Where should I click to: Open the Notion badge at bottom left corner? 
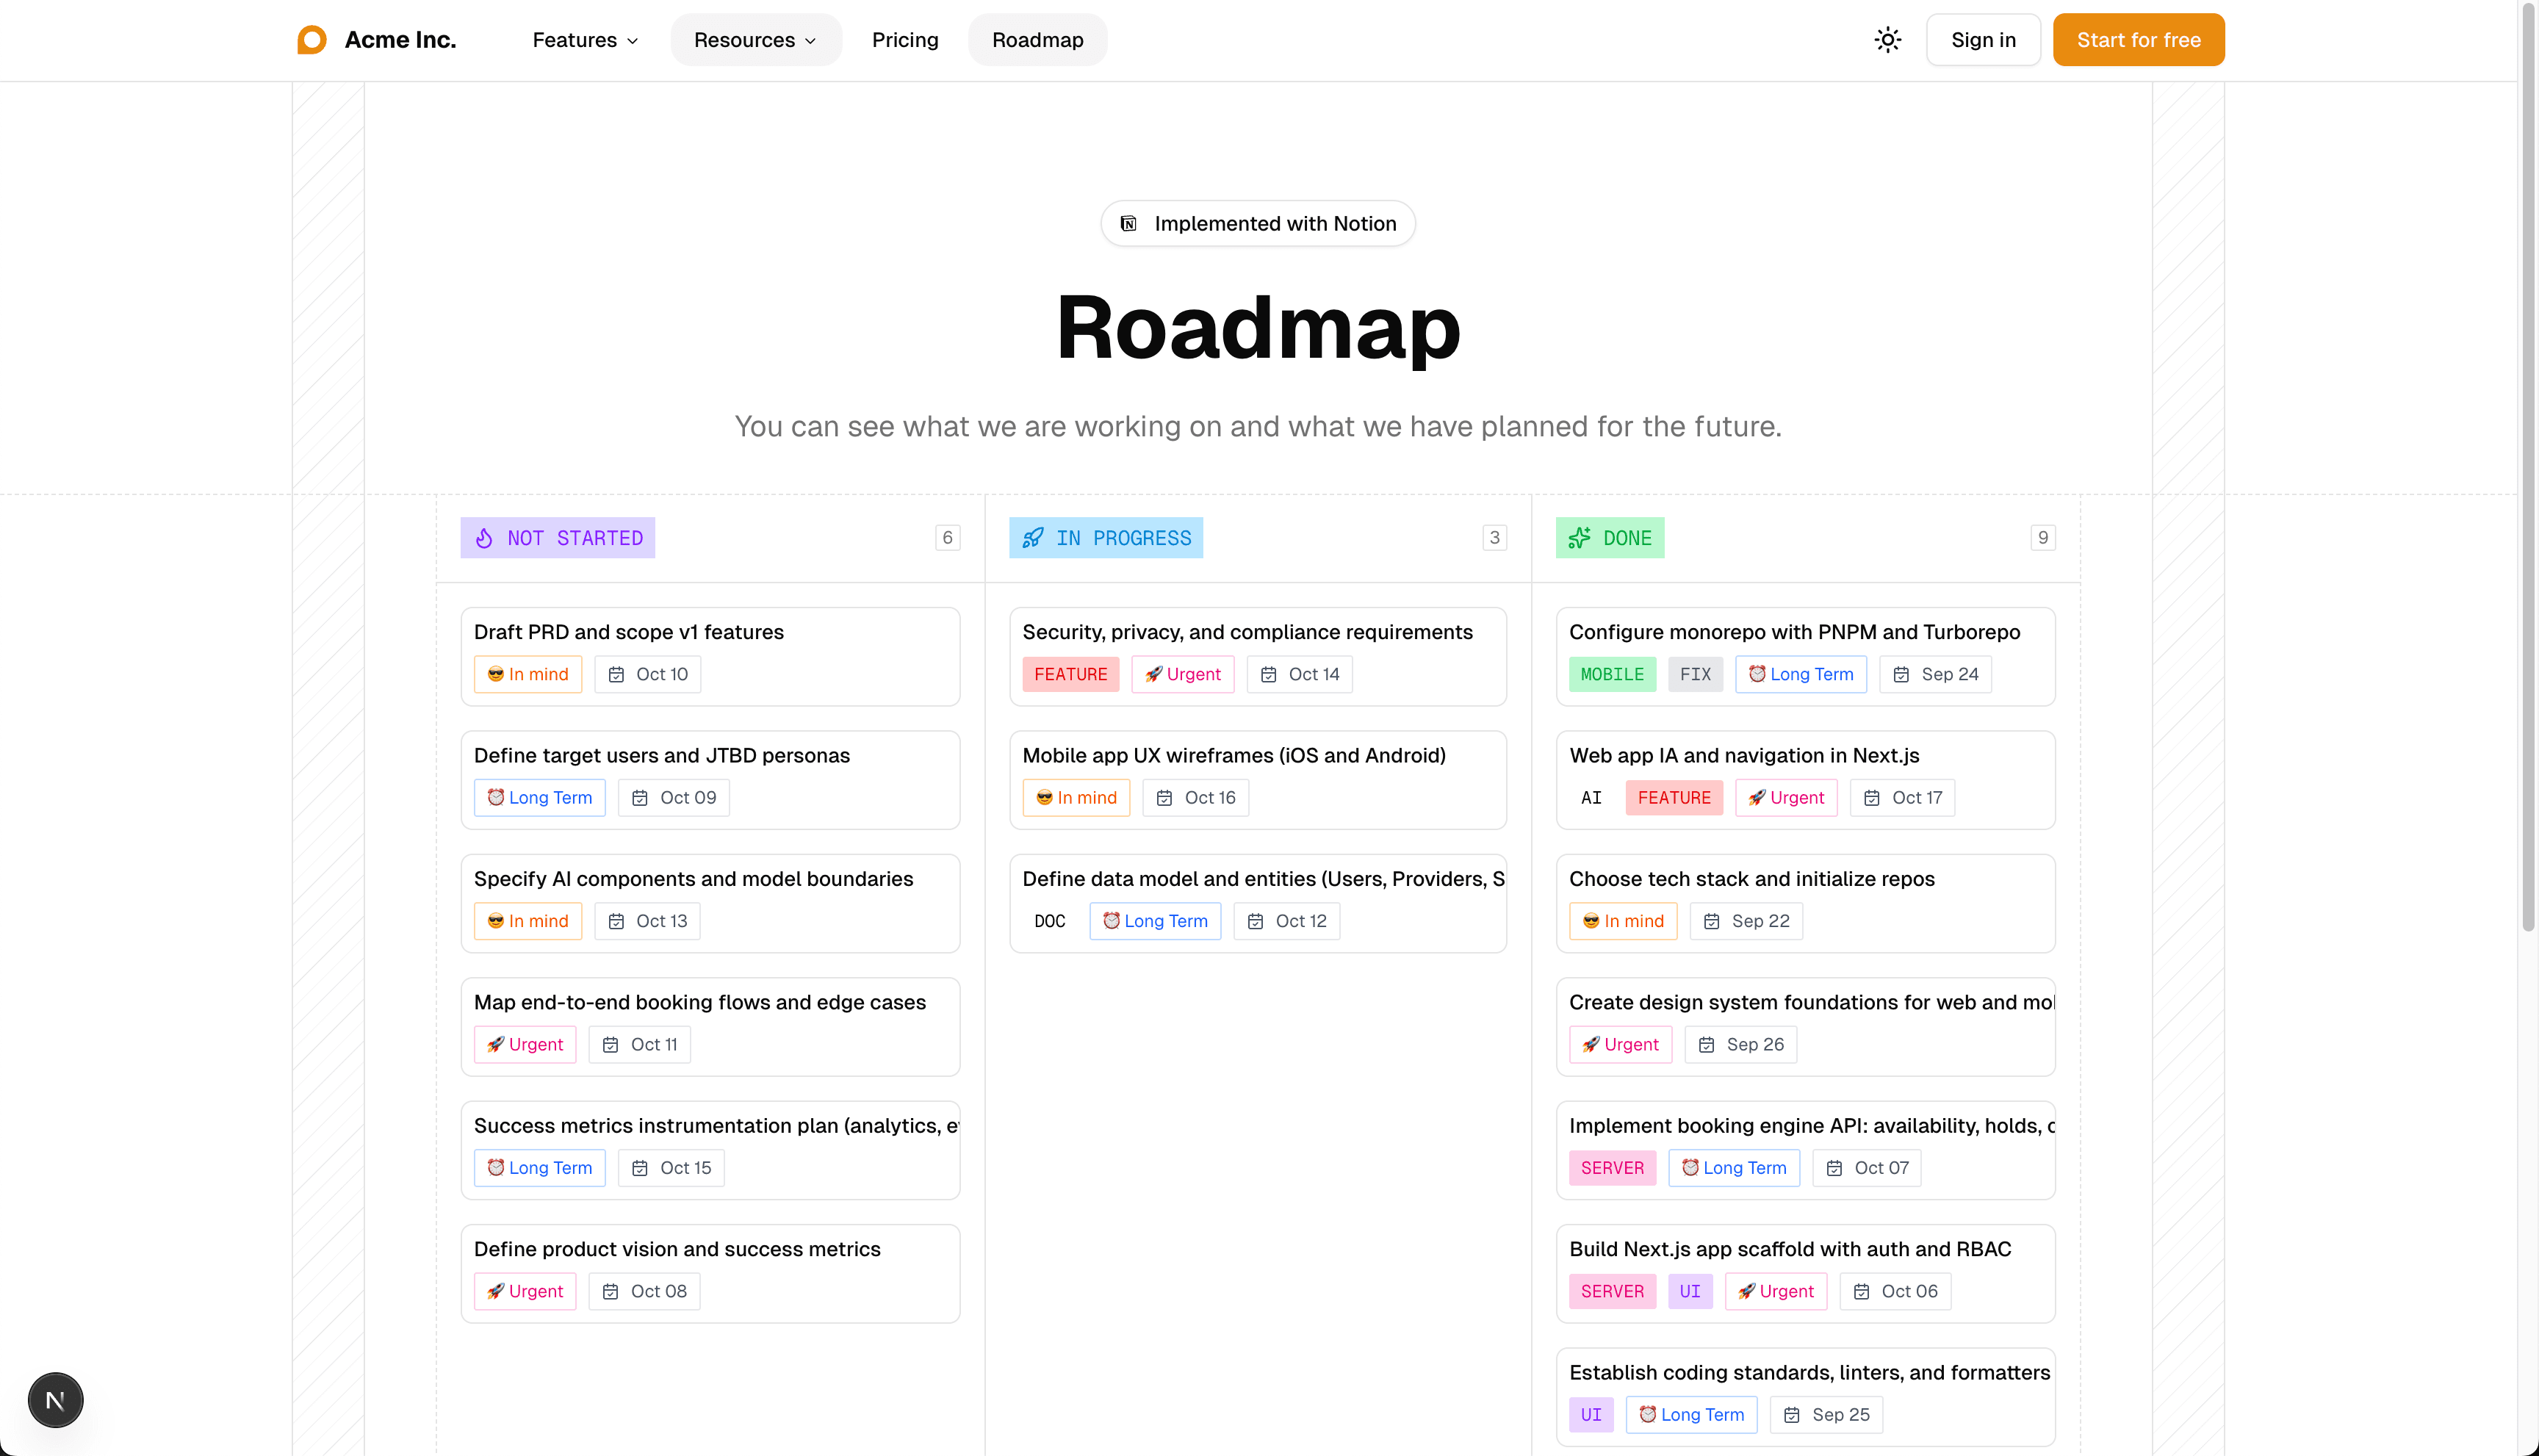pyautogui.click(x=55, y=1400)
